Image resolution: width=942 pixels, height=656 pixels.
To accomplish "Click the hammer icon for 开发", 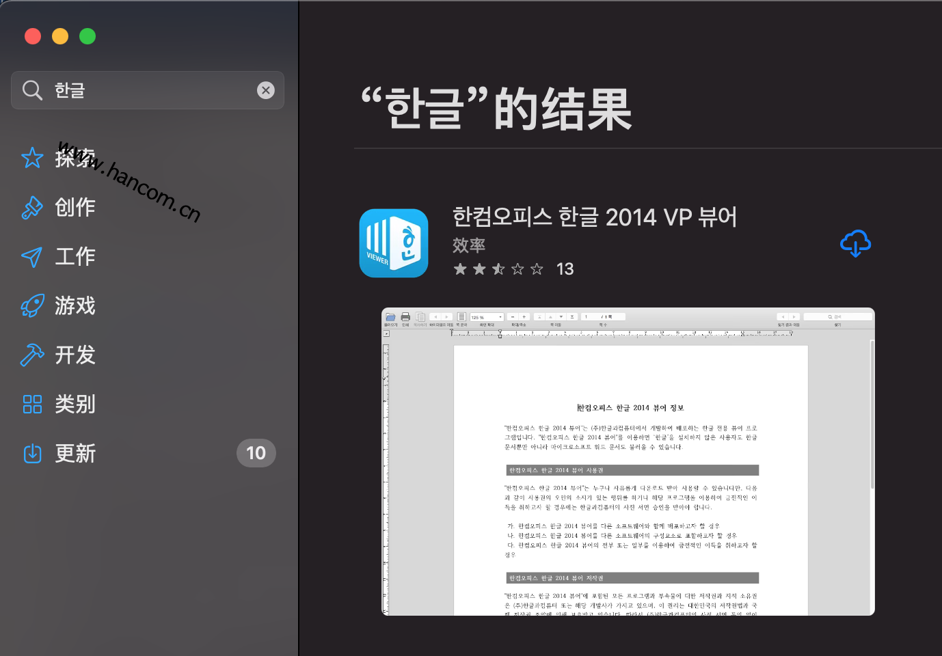I will coord(32,355).
